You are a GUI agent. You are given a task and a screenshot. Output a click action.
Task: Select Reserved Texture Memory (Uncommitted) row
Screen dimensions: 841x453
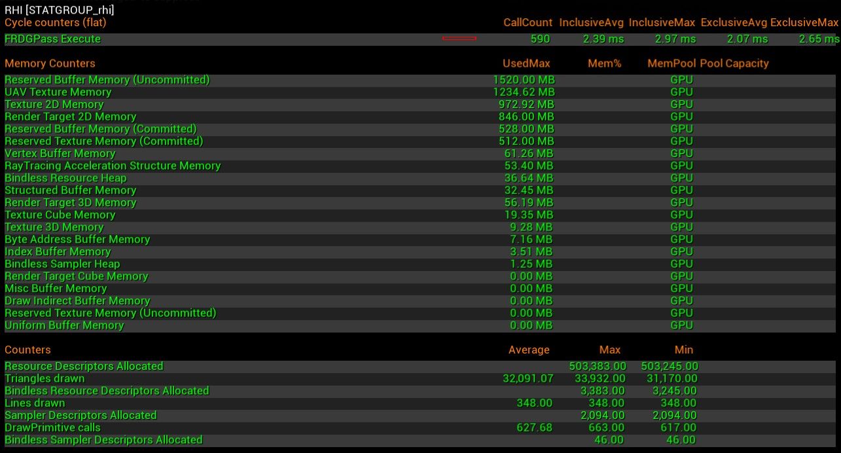[x=420, y=313]
